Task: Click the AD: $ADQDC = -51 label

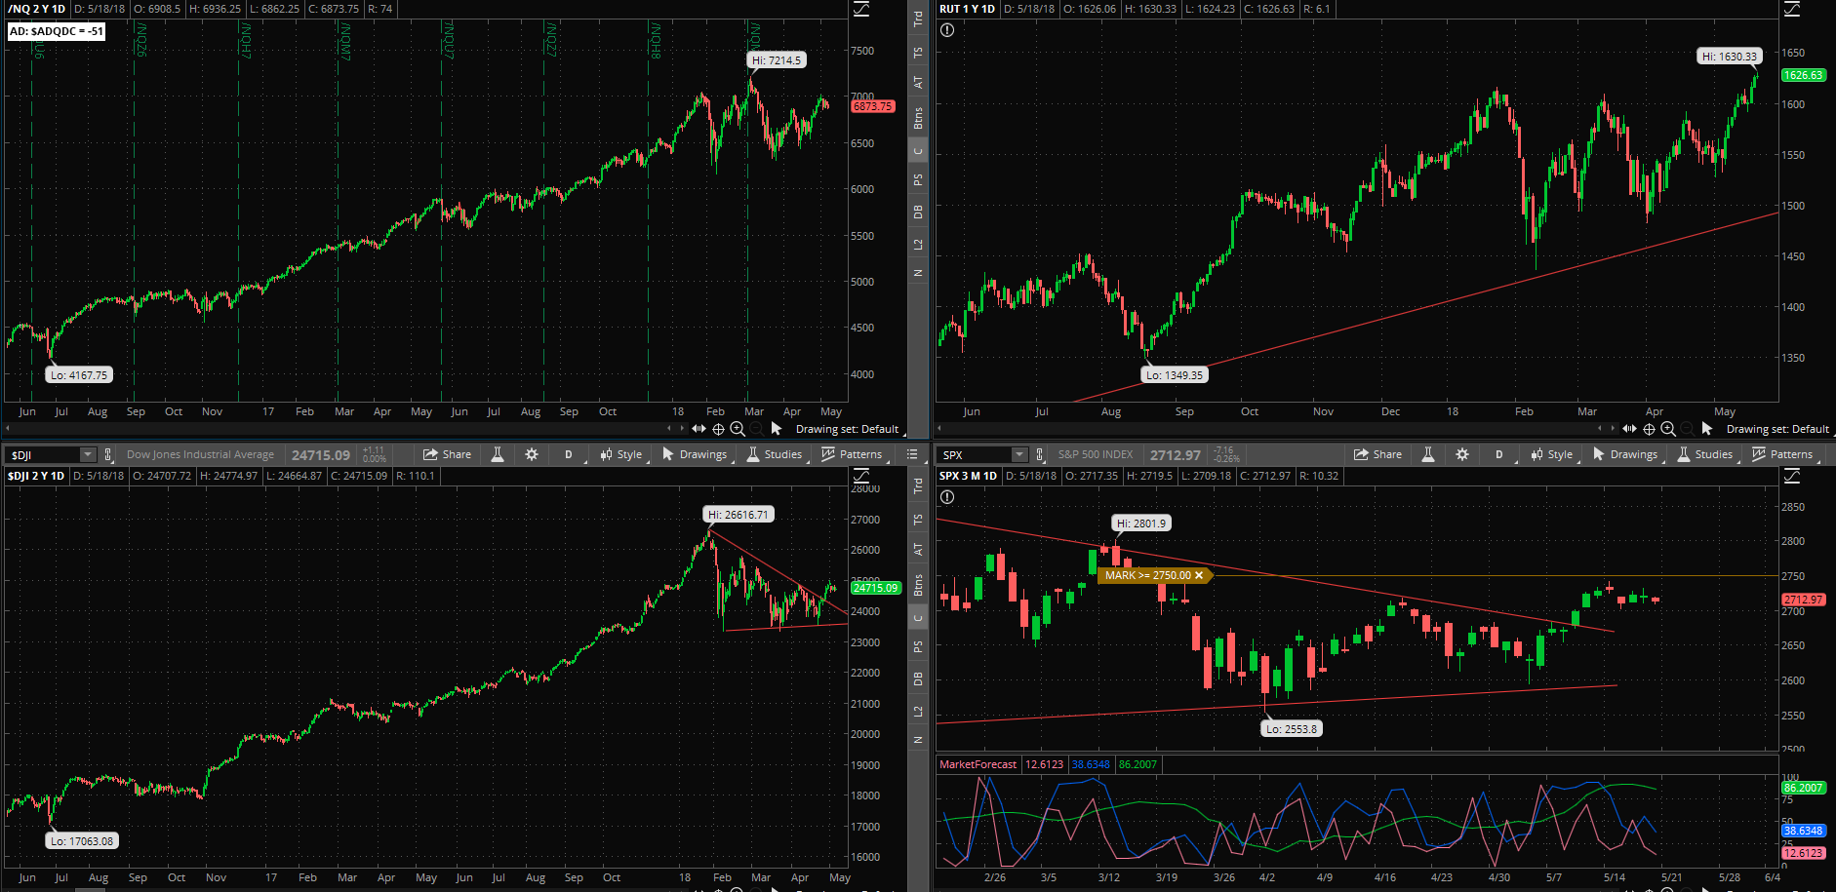Action: 56,31
